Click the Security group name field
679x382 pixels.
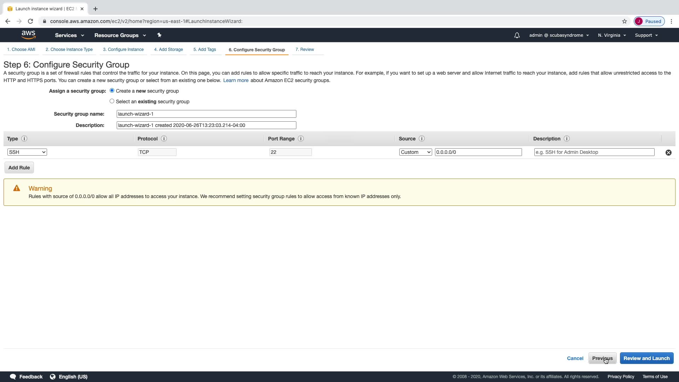click(206, 114)
